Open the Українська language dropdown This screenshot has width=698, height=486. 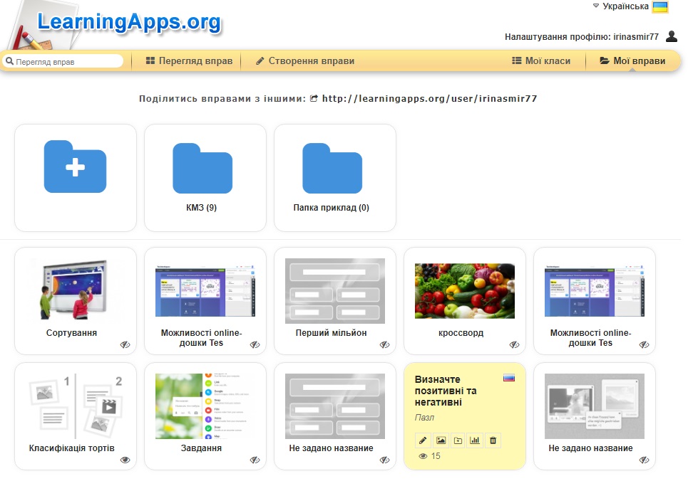click(x=630, y=6)
